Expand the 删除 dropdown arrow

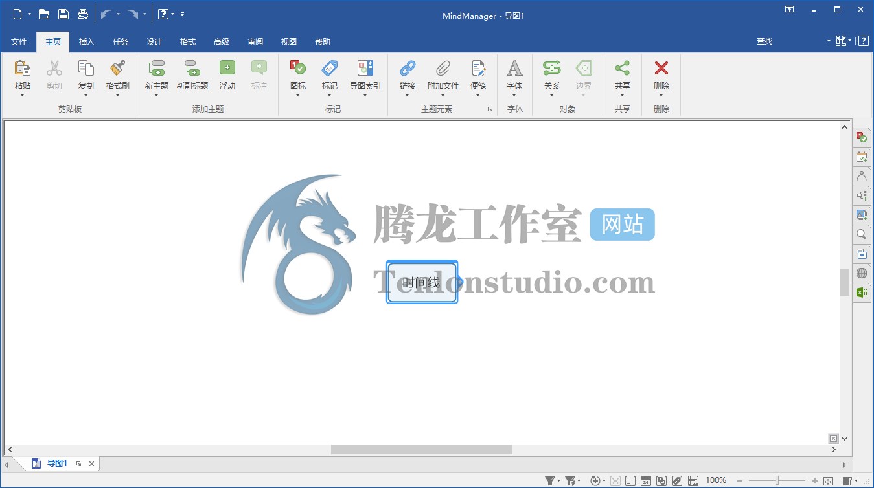[661, 96]
